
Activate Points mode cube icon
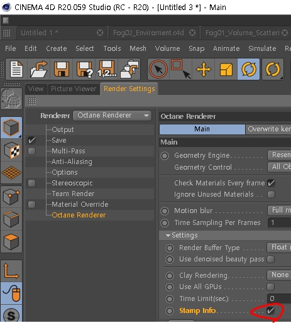[11, 197]
